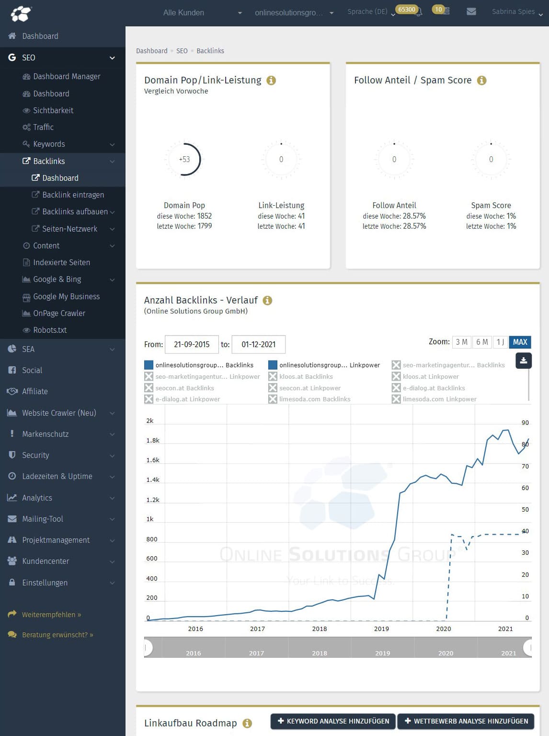Collapse the SEO sidebar section

[112, 58]
